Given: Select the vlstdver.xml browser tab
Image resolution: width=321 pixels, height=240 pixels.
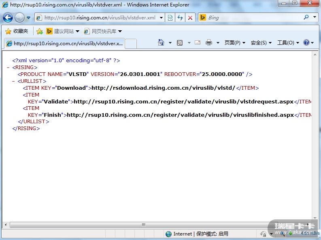Looking at the screenshot, I should pyautogui.click(x=64, y=44).
